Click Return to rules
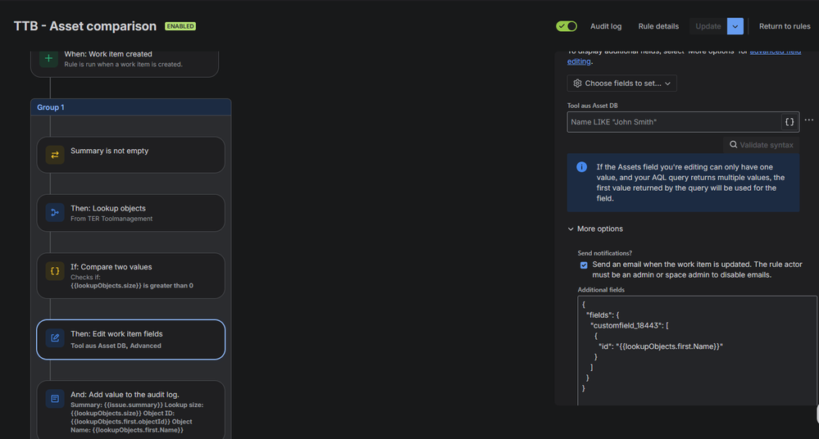The width and height of the screenshot is (819, 439). (x=785, y=26)
